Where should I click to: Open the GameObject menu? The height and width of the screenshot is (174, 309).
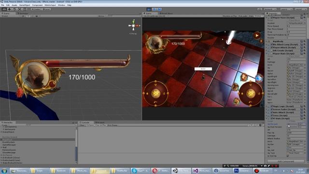[x=25, y=5]
